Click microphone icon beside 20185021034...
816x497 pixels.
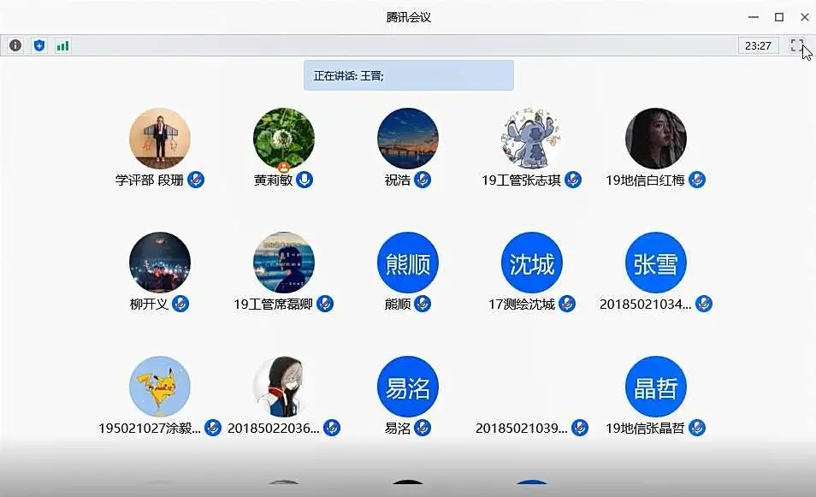tap(704, 304)
